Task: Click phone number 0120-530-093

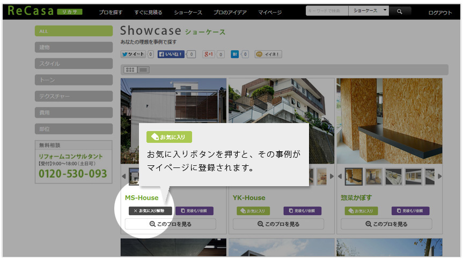Action: click(72, 174)
